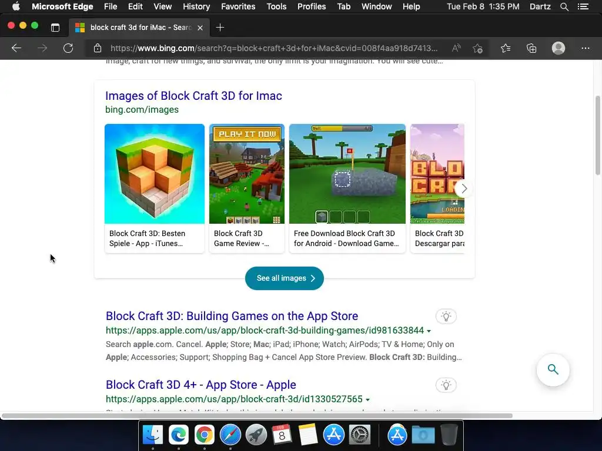Open Block Craft 3D 4+ App Store result
This screenshot has width=602, height=451.
(201, 384)
